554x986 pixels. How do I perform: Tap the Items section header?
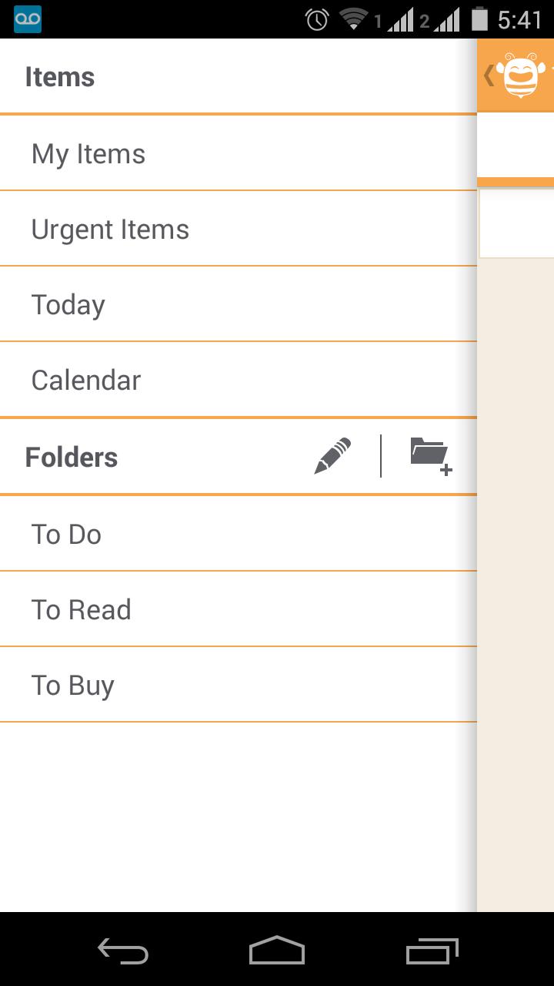(x=60, y=77)
